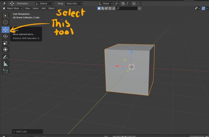Toggle proportional editing circle button

pyautogui.click(x=134, y=4)
